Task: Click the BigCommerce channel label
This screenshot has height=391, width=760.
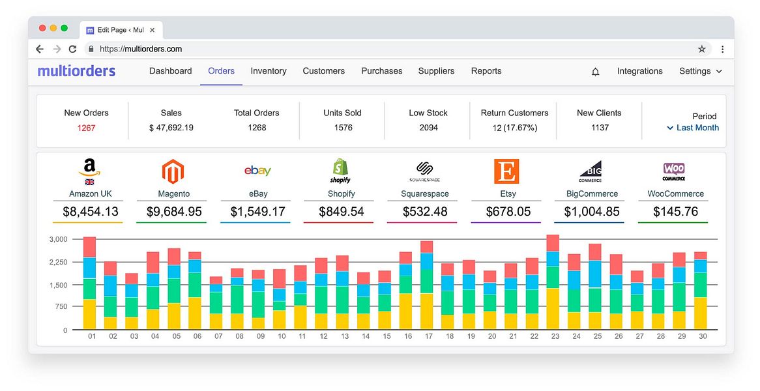Action: tap(592, 194)
